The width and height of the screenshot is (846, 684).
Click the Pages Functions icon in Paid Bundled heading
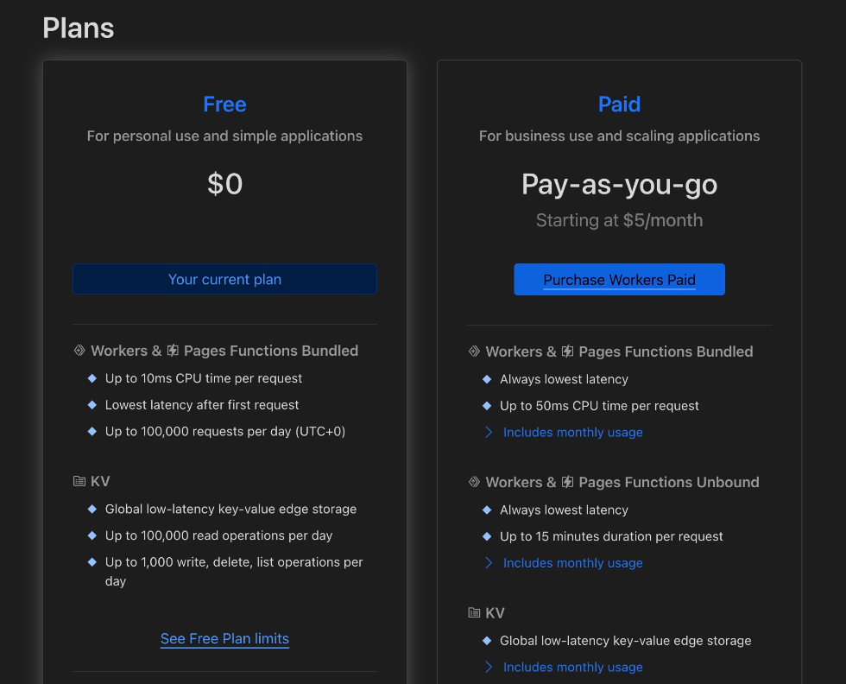pos(568,351)
